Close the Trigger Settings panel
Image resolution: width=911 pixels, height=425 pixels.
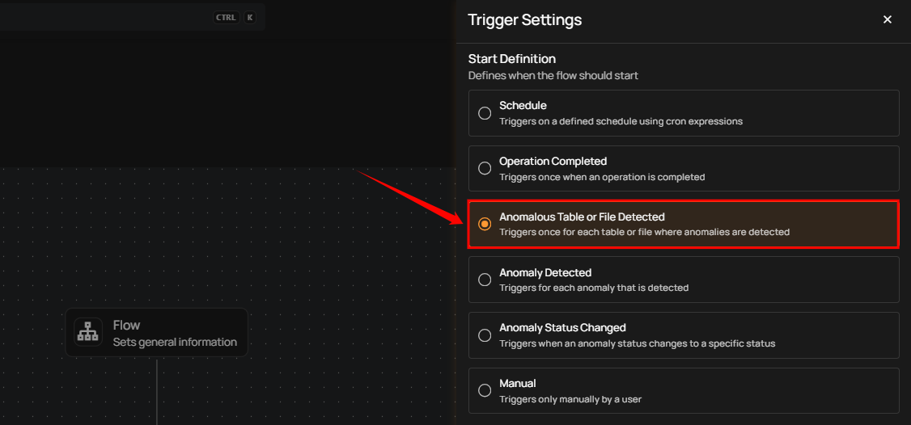(888, 20)
